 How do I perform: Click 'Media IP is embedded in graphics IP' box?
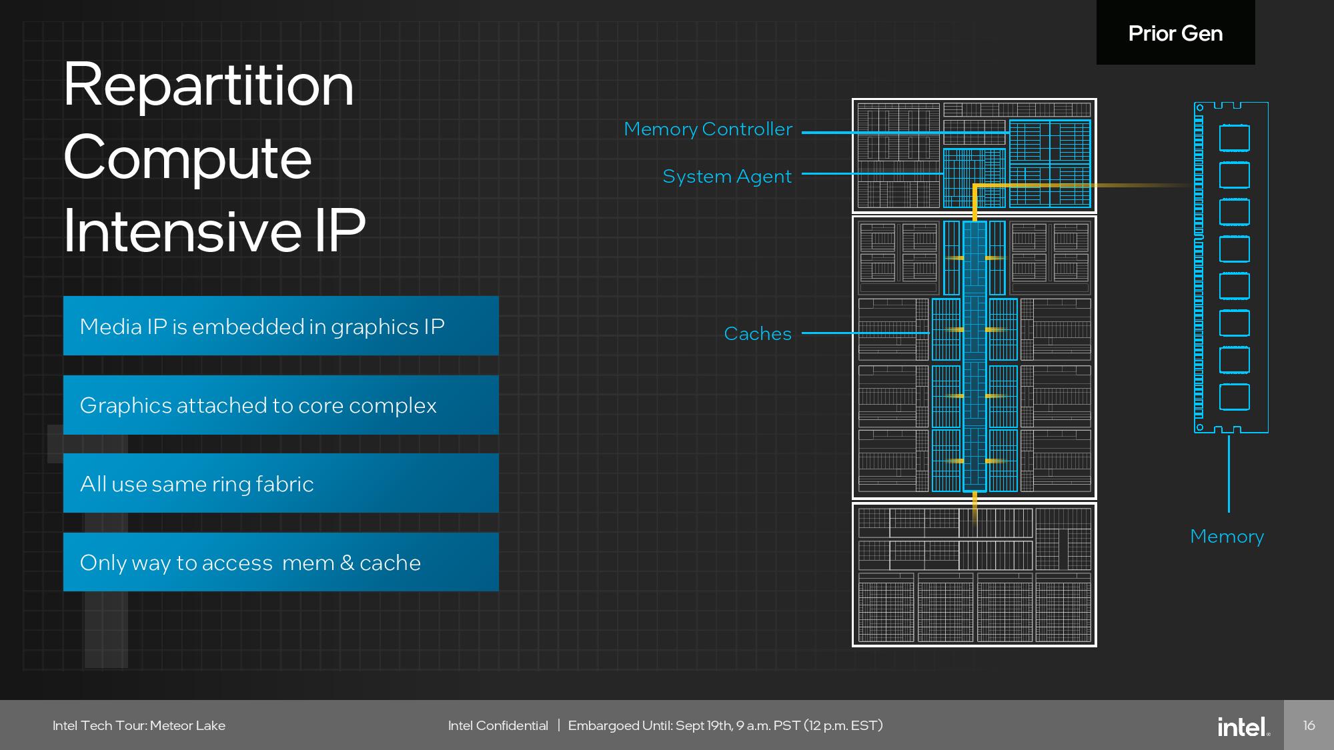pyautogui.click(x=281, y=326)
